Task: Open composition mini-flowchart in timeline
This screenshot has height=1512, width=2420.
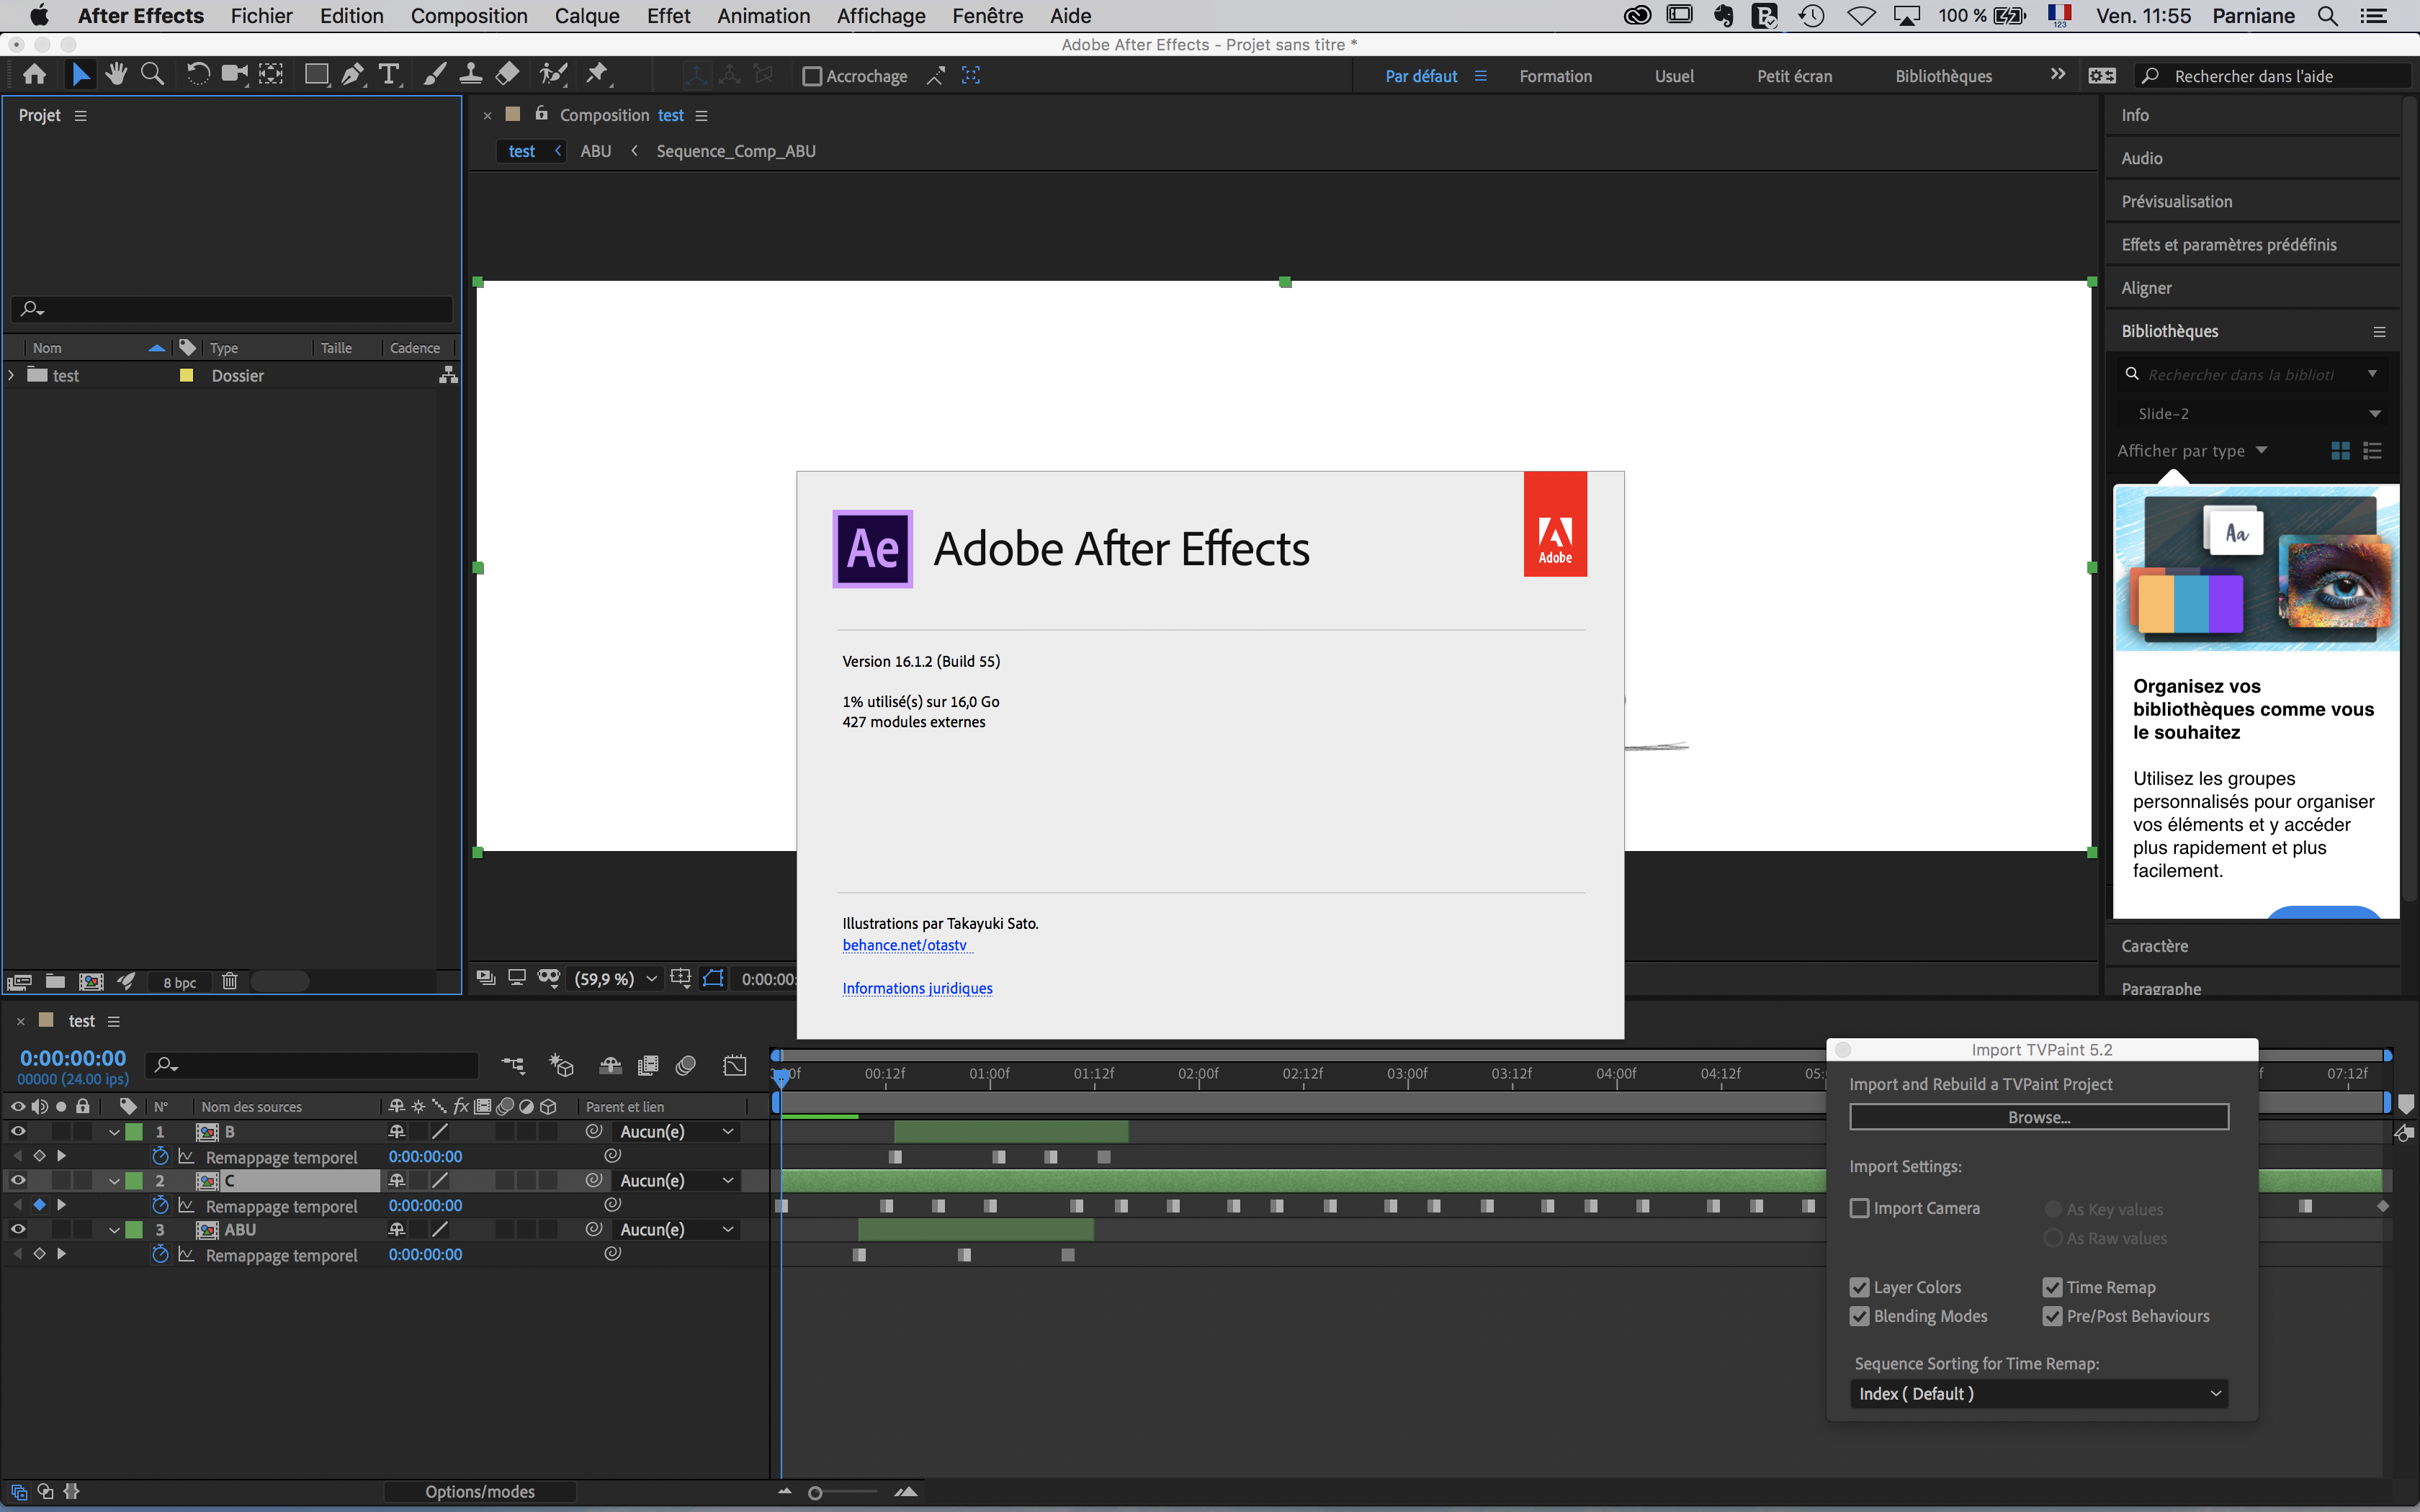Action: click(x=513, y=1066)
